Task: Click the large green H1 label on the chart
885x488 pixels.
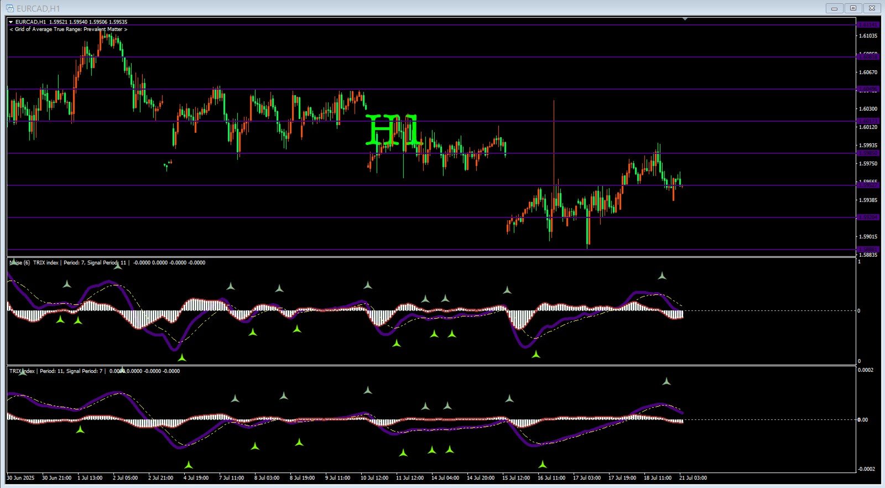Action: [393, 131]
